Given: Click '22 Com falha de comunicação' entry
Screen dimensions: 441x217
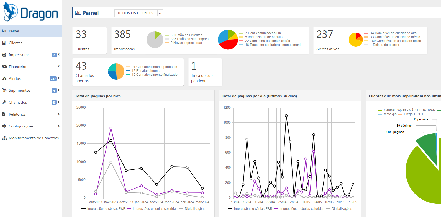Looking at the screenshot, I should point(265,41).
